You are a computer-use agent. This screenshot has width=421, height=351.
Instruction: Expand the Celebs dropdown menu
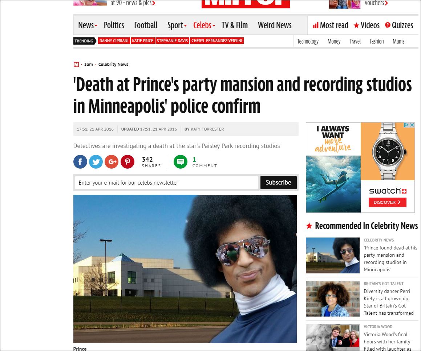click(204, 25)
